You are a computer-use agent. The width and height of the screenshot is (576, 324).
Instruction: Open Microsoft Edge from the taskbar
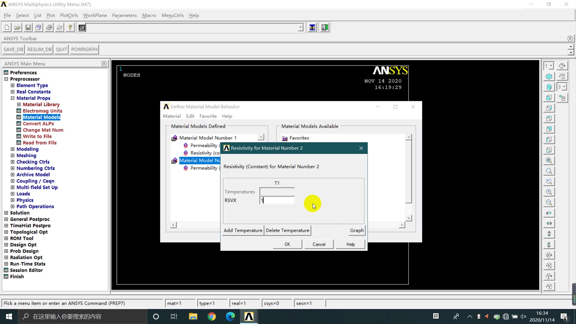[230, 316]
